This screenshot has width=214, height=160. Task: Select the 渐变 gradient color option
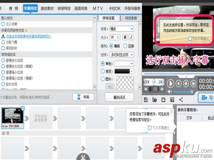tap(103, 71)
